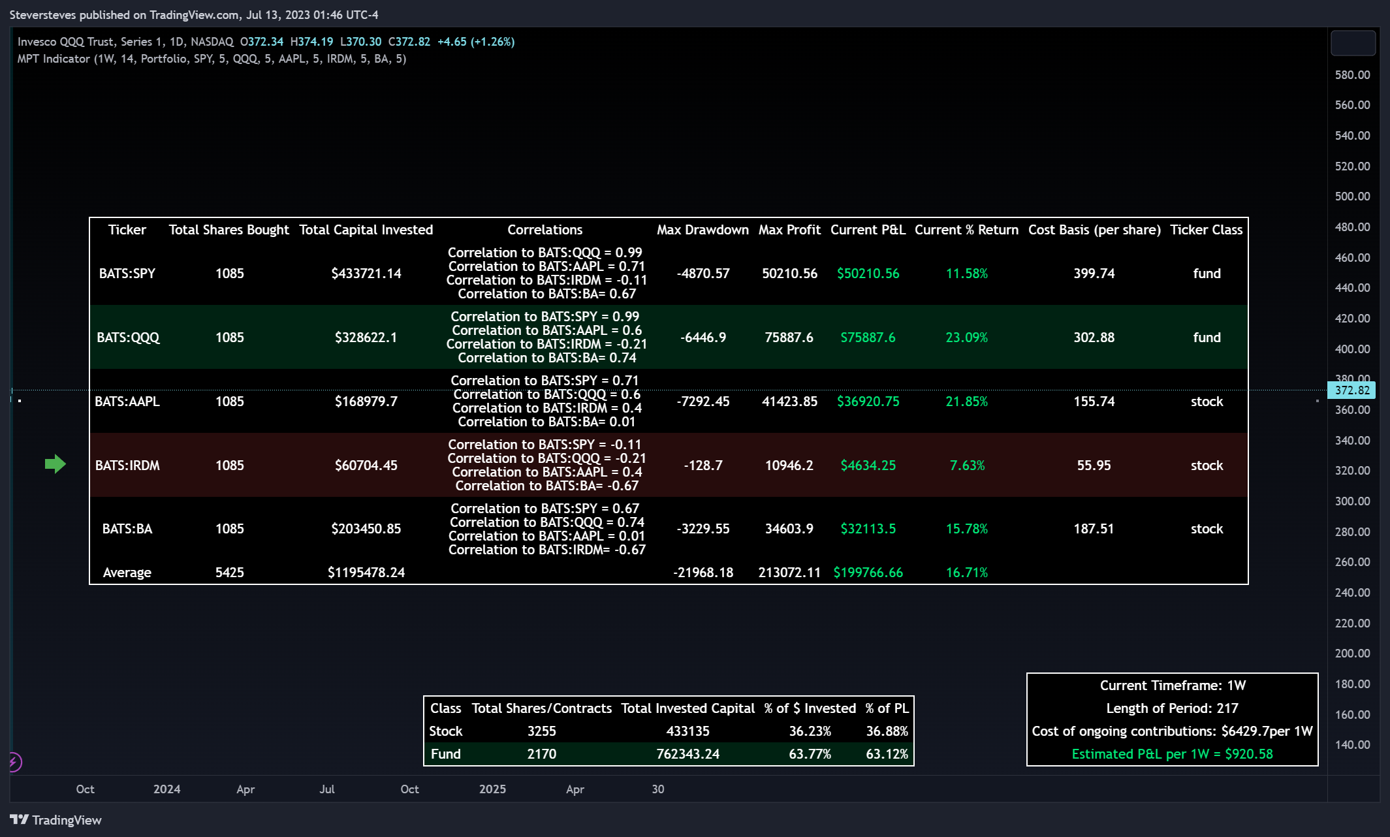This screenshot has width=1390, height=837.
Task: Click the TradingView logo at bottom left
Action: pos(55,820)
